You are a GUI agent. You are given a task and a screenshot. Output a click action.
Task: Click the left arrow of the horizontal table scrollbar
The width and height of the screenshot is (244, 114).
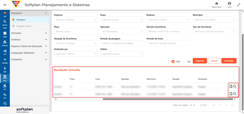56,99
